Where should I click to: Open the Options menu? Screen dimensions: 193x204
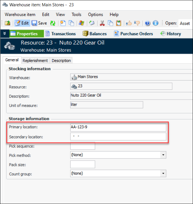coord(96,15)
